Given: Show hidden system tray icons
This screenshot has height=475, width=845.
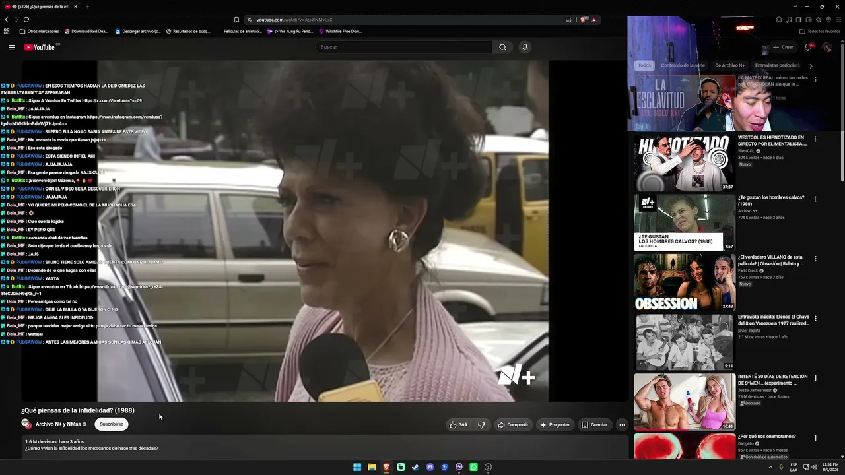Looking at the screenshot, I should point(770,467).
